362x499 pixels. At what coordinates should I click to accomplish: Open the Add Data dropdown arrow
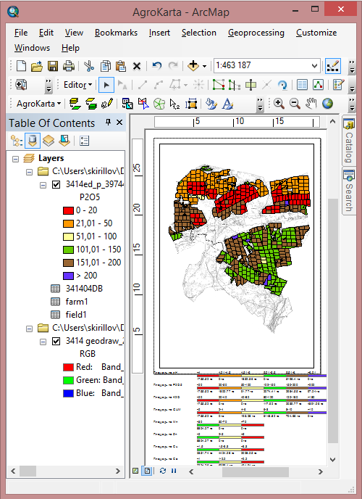click(204, 66)
